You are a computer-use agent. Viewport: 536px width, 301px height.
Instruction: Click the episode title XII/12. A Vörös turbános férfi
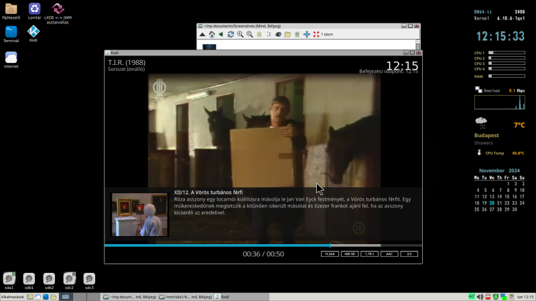click(x=208, y=193)
